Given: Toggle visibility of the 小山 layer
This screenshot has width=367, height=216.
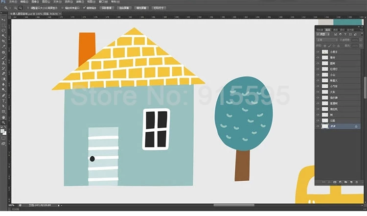Looking at the screenshot, I should pyautogui.click(x=318, y=74).
